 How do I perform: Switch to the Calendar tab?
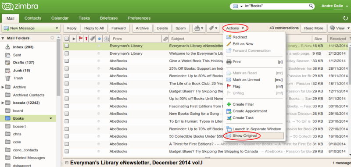(x=60, y=18)
